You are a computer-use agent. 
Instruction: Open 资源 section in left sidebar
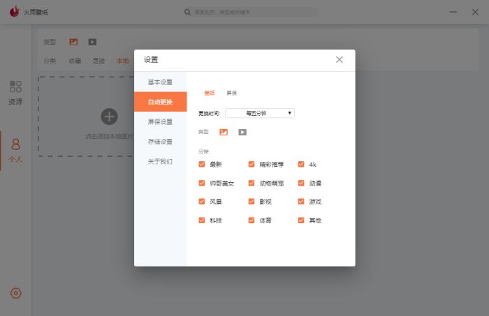click(x=15, y=92)
